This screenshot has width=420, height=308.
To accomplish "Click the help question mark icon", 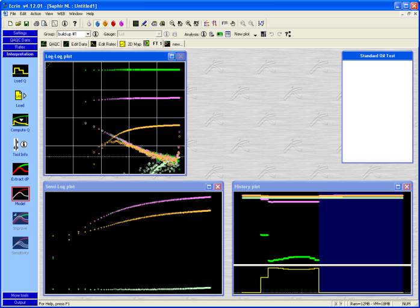I will pos(75,23).
